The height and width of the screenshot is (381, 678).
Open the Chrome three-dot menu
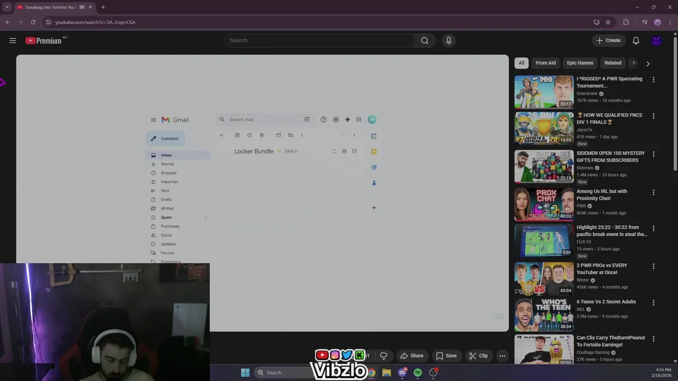tap(670, 22)
